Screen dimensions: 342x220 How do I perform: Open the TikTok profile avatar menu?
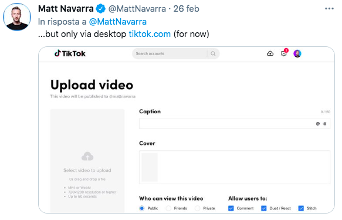point(297,53)
